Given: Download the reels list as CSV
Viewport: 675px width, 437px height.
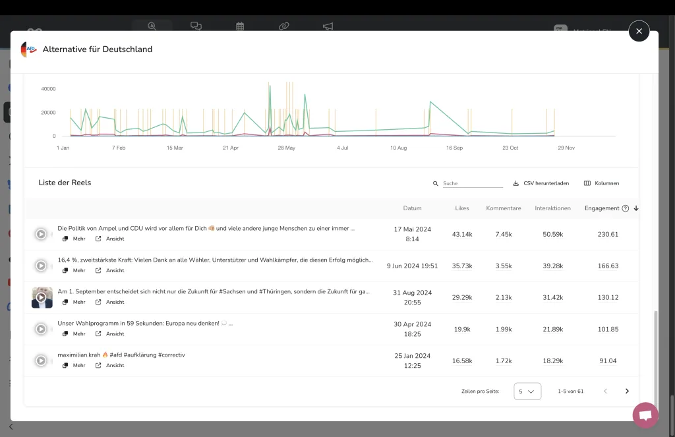Looking at the screenshot, I should (541, 183).
